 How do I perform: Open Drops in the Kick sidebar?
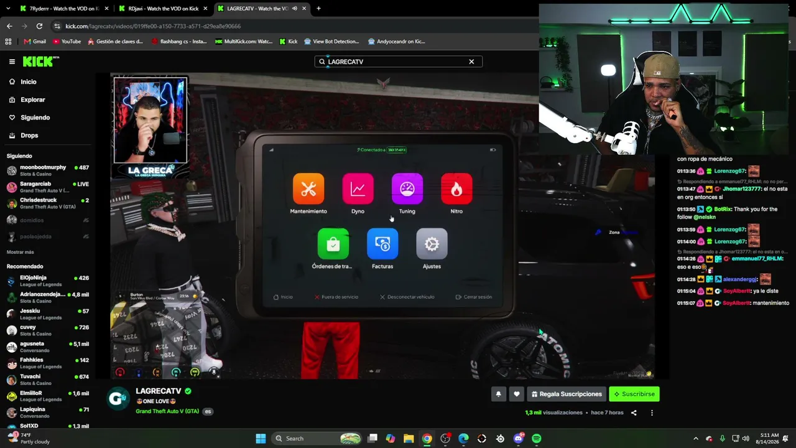[29, 136]
